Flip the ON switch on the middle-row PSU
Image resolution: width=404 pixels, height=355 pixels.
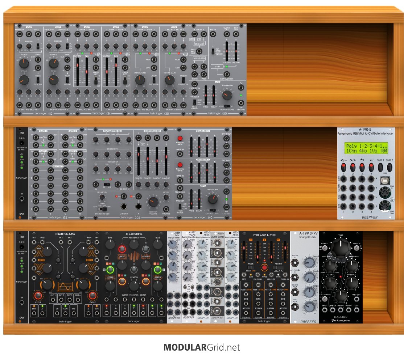coord(22,198)
